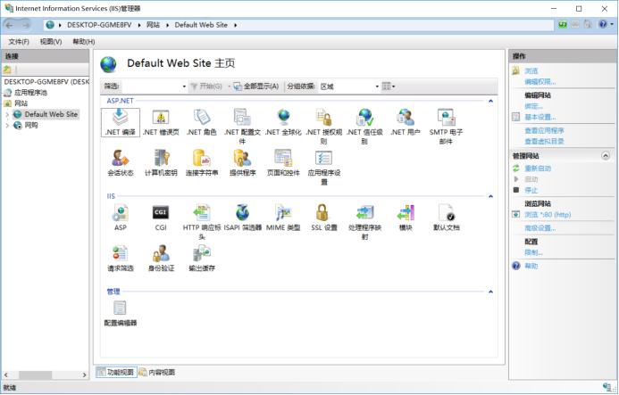Collapse the IIS group section
Image resolution: width=619 pixels, height=395 pixels.
click(490, 196)
